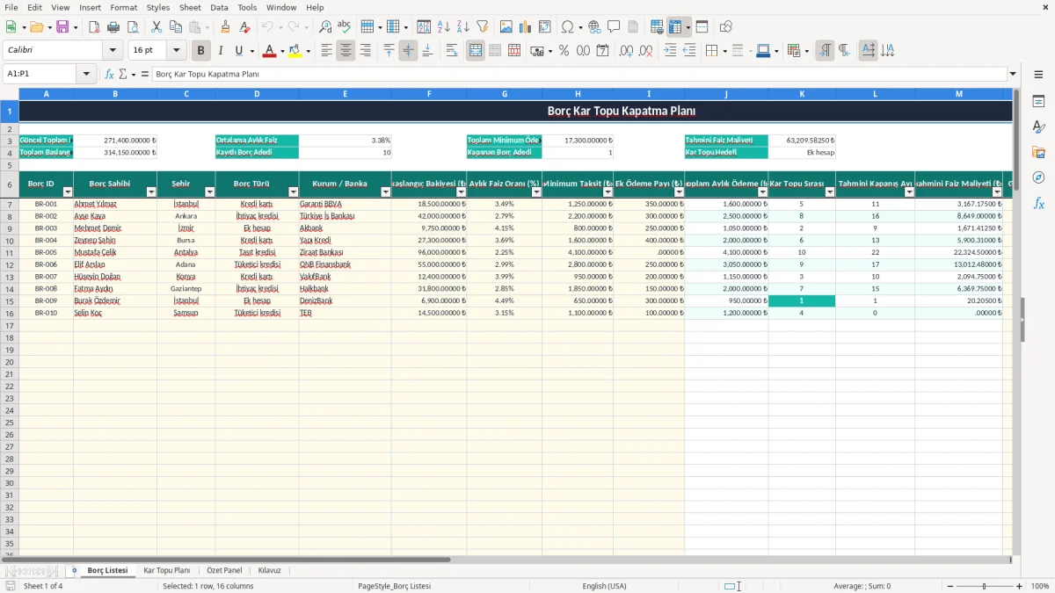Toggle Align Left
Screen dimensions: 1055x593
(x=326, y=51)
